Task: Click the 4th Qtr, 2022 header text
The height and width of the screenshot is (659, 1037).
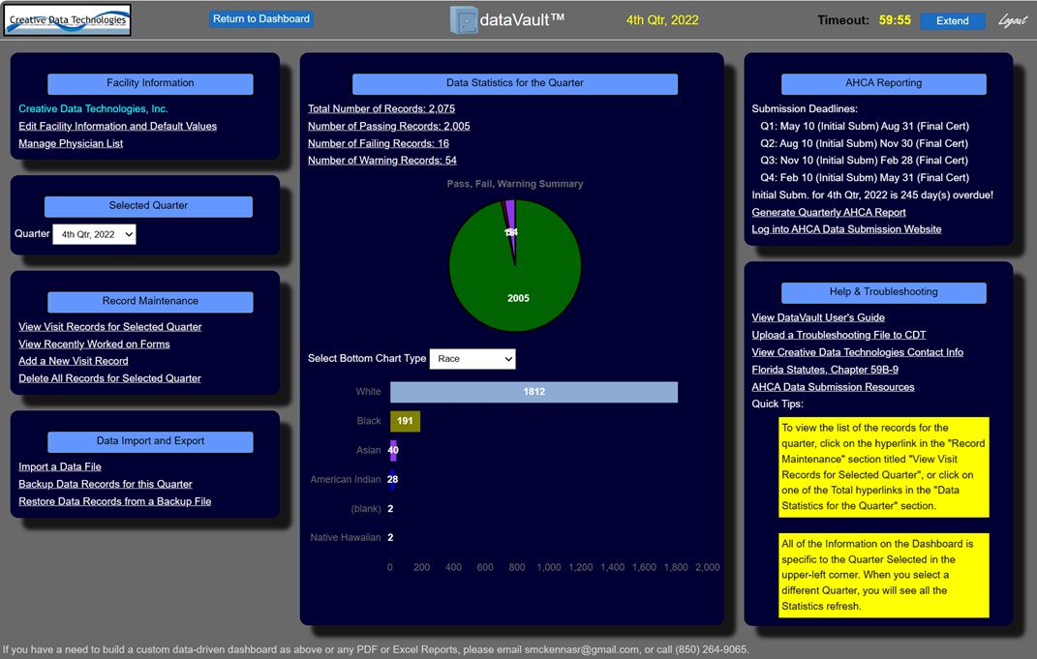Action: click(662, 20)
